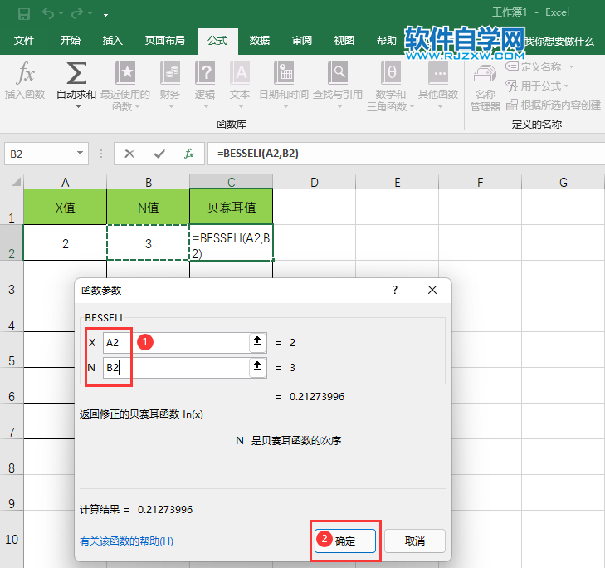Click the OK (确定) button
The height and width of the screenshot is (568, 605).
345,541
